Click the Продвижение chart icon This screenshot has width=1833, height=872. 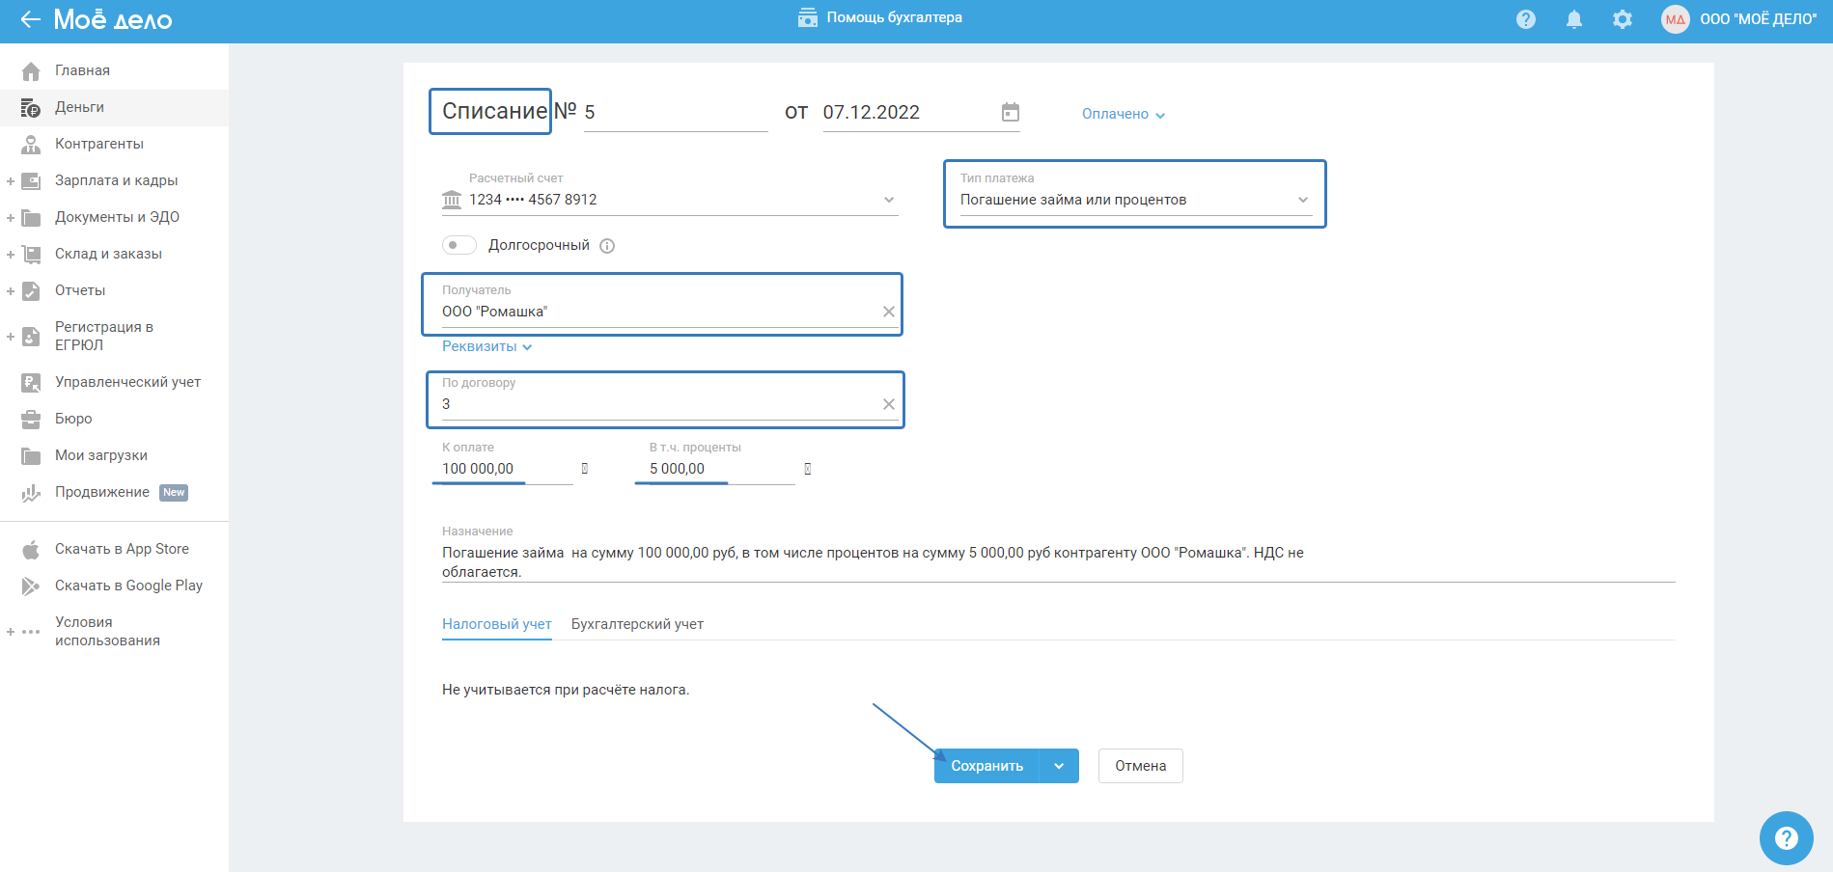(x=31, y=493)
